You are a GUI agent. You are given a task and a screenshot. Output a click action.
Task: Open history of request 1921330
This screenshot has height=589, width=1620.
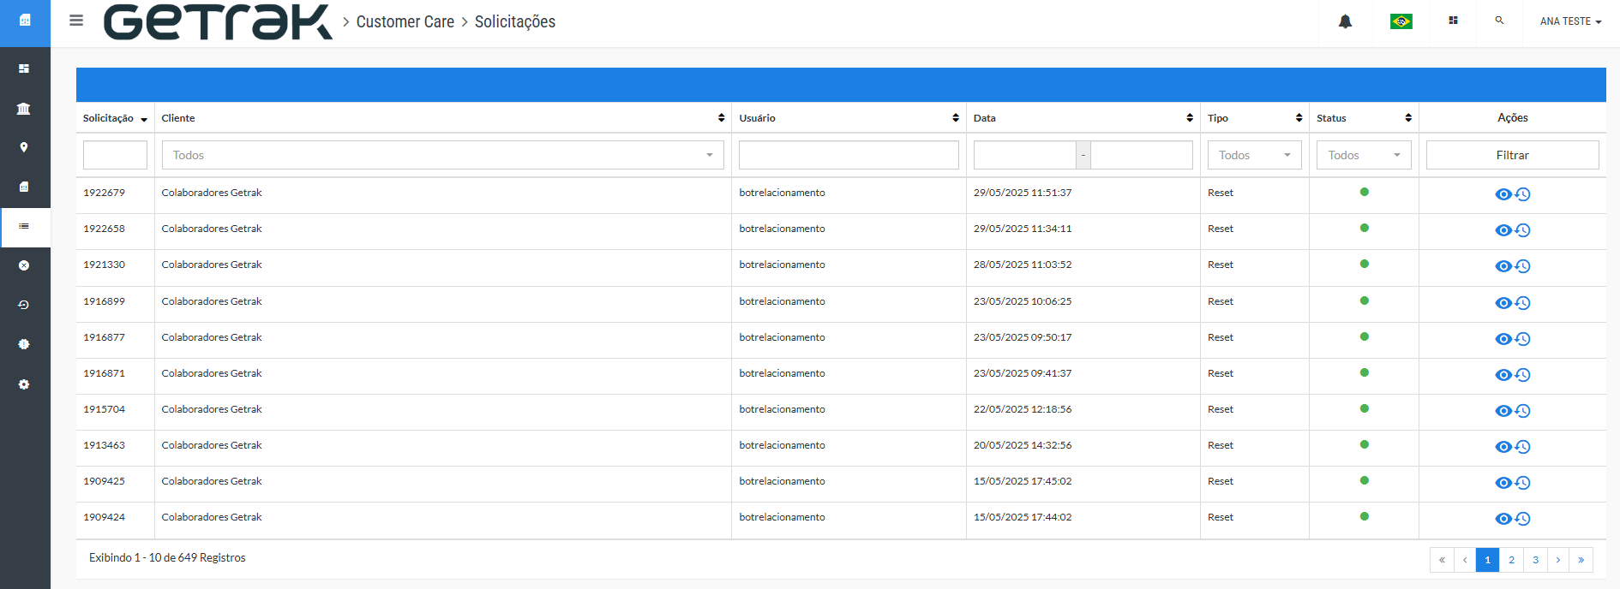pos(1522,266)
